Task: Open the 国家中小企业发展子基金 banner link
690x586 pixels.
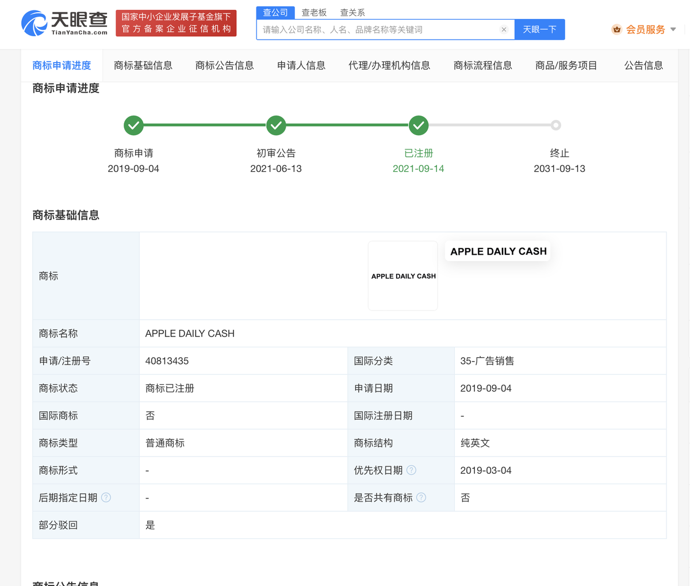Action: click(x=175, y=23)
